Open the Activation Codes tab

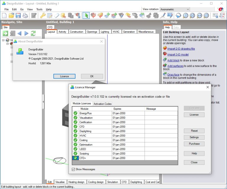point(103,104)
